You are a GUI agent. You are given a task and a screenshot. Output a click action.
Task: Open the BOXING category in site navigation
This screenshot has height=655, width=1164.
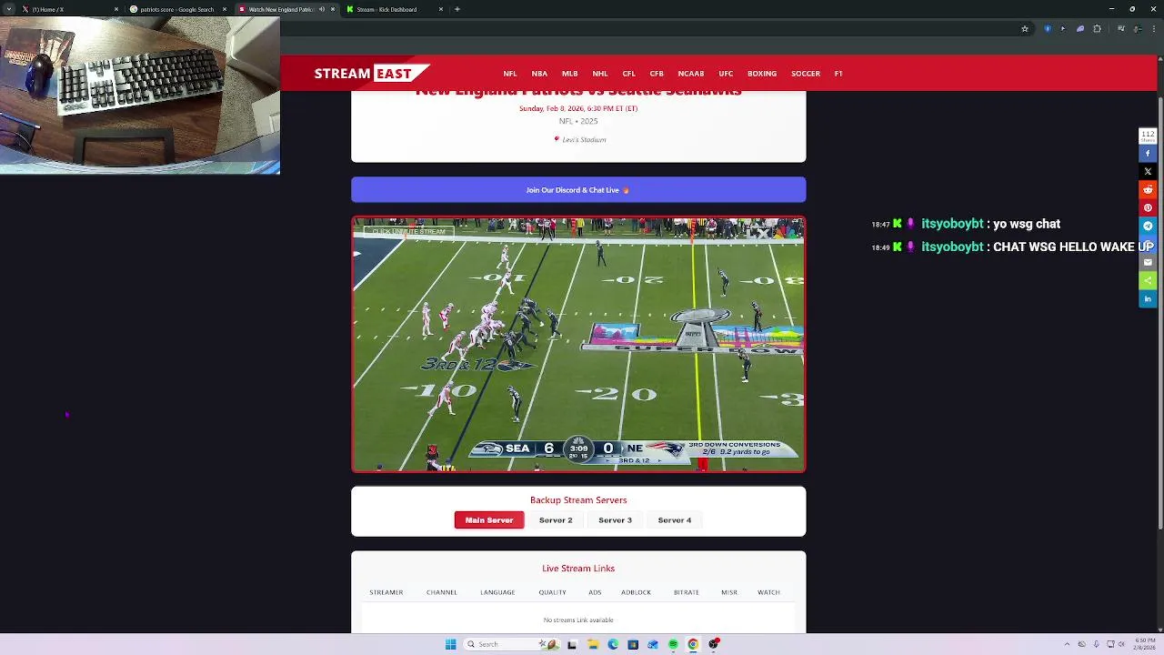(762, 74)
